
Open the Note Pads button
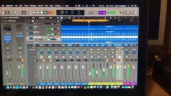pyautogui.click(x=128, y=13)
